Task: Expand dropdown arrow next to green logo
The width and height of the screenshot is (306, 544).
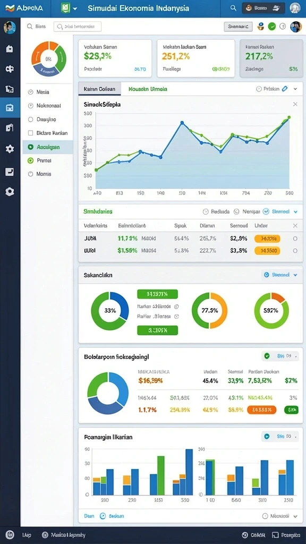Action: pos(75,8)
